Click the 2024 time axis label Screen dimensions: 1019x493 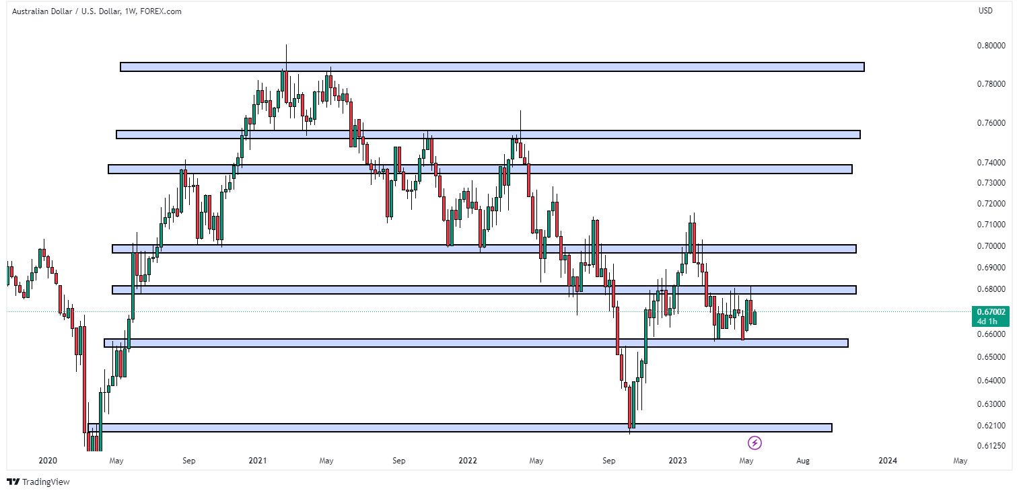point(888,461)
